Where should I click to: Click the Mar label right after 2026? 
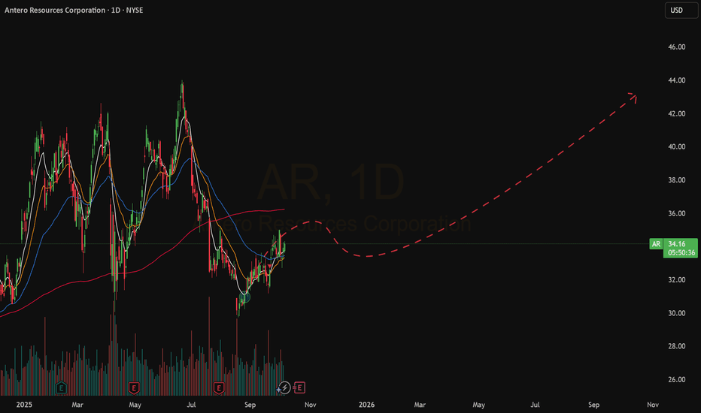(x=420, y=405)
